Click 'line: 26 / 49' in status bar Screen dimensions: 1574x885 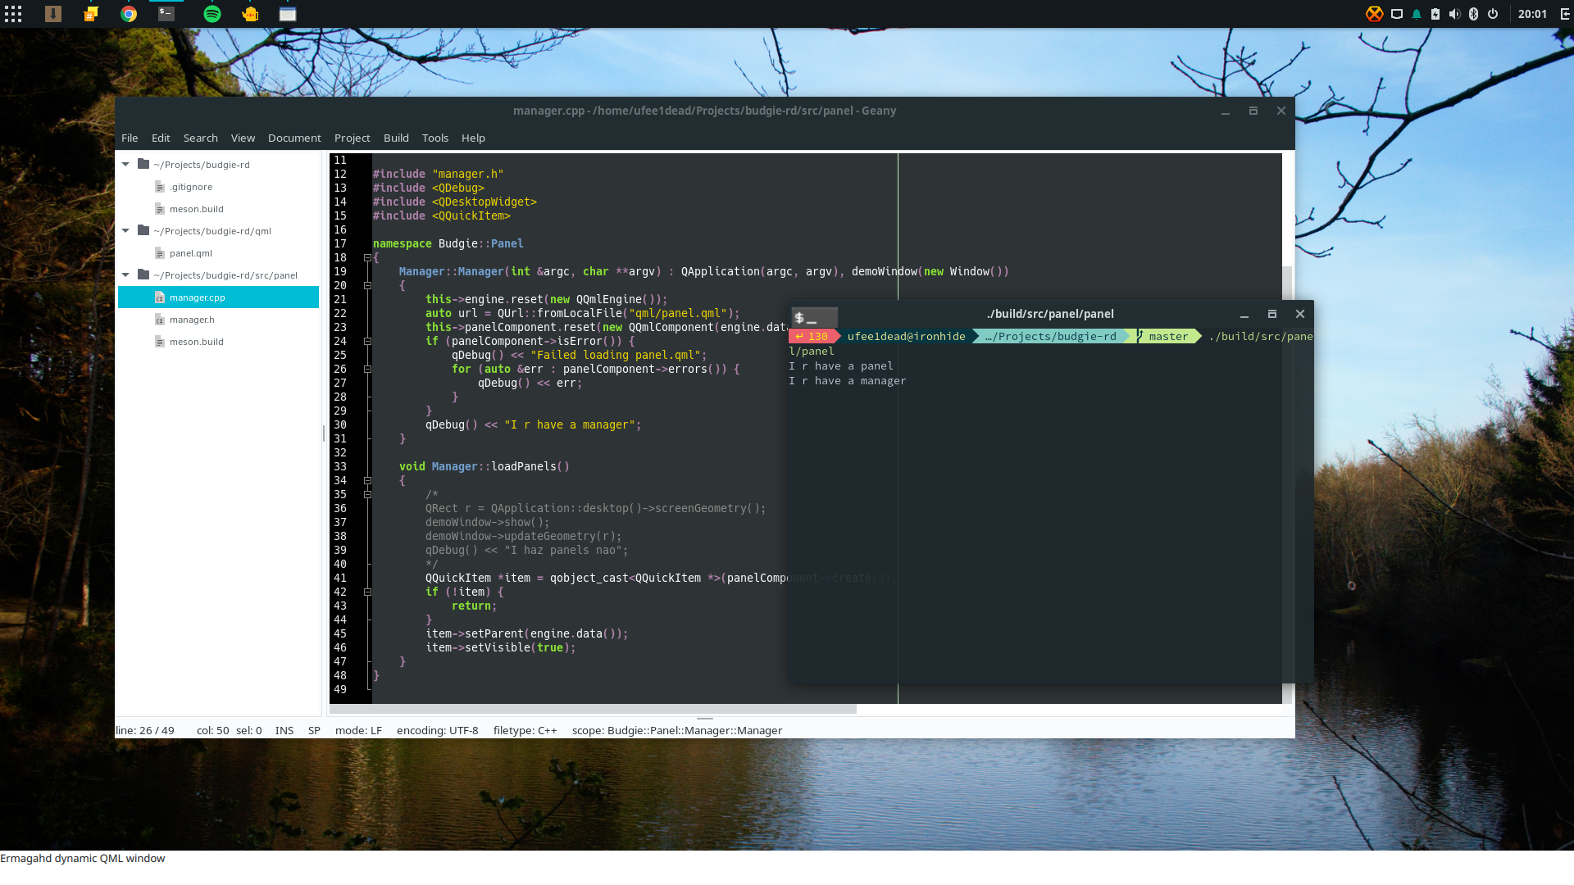145,730
